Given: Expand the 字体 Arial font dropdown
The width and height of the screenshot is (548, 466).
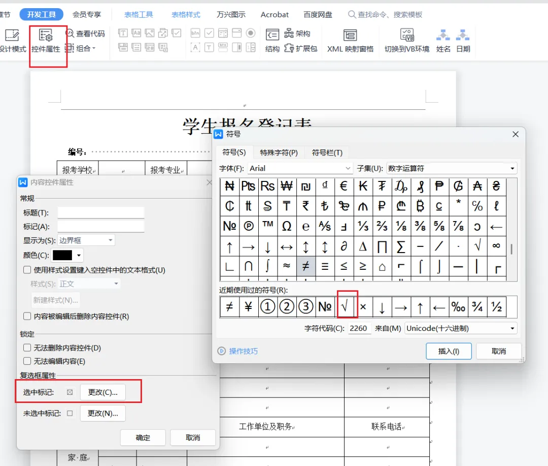Looking at the screenshot, I should point(300,168).
